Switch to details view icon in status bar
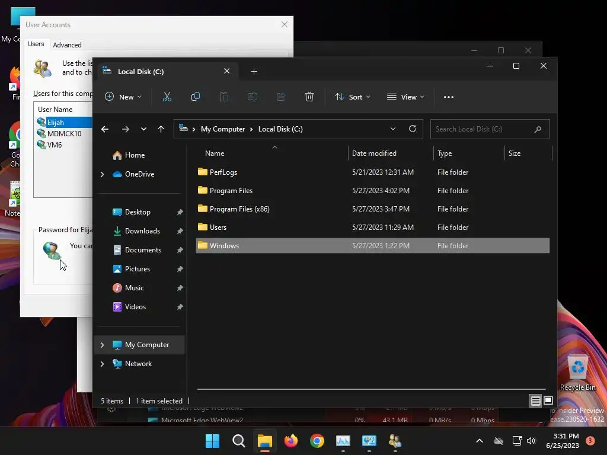607x455 pixels. click(535, 401)
